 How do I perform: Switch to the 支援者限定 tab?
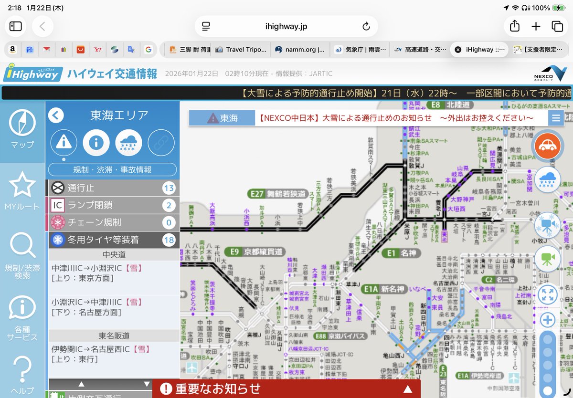pos(538,49)
